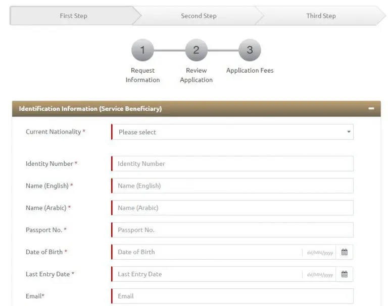This screenshot has width=388, height=306.
Task: Focus the Identity Number input field
Action: tap(232, 163)
